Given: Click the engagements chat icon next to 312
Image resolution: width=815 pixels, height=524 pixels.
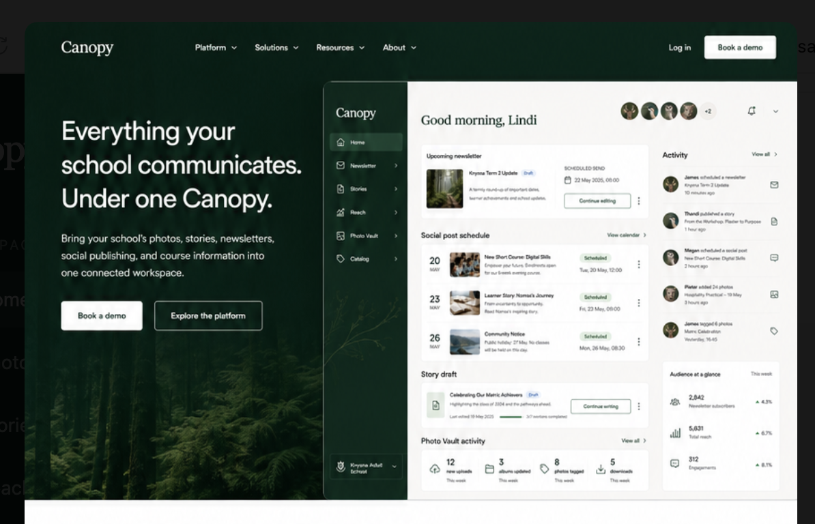Looking at the screenshot, I should point(674,463).
